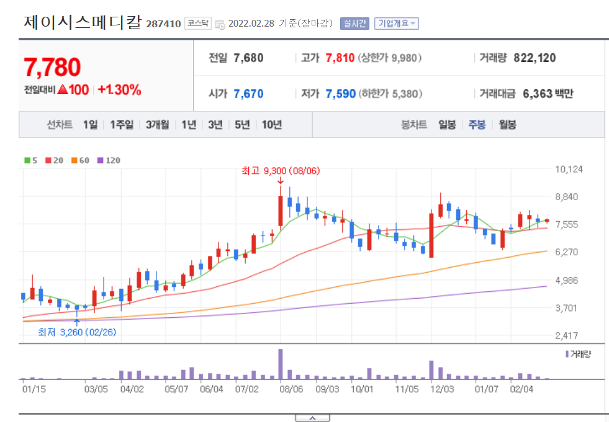This screenshot has height=422, width=609.
Task: Click the calendar clock icon beside the date
Action: tap(220, 24)
